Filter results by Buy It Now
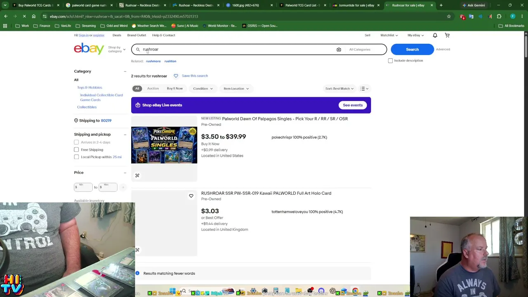Image resolution: width=528 pixels, height=297 pixels. pyautogui.click(x=174, y=89)
